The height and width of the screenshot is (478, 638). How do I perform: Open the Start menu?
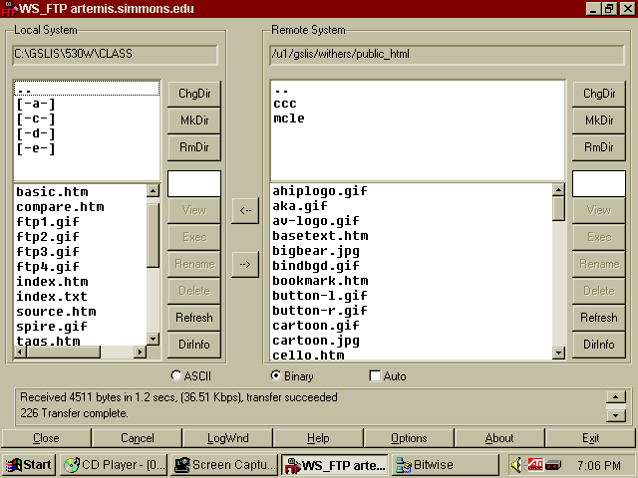(29, 465)
